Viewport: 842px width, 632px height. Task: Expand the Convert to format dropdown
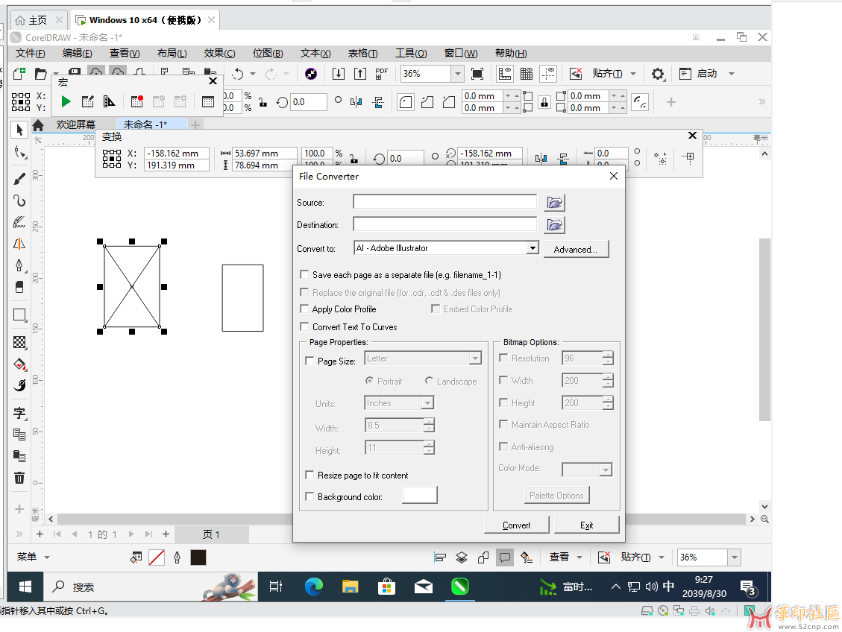pyautogui.click(x=532, y=248)
